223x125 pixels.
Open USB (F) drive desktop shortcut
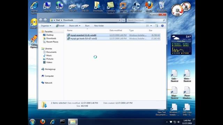tap(72, 8)
